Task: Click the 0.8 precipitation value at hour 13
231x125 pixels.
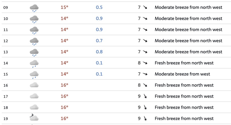Action: (99, 52)
